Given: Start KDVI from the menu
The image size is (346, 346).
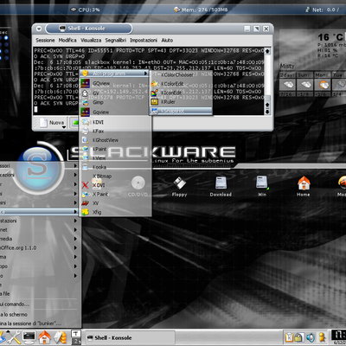Looking at the screenshot, I should [x=115, y=122].
